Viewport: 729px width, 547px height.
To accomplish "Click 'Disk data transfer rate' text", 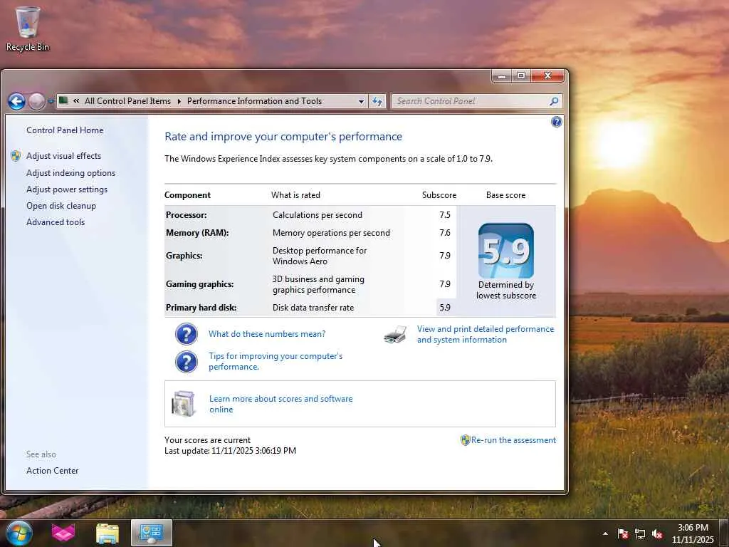I will [x=313, y=308].
